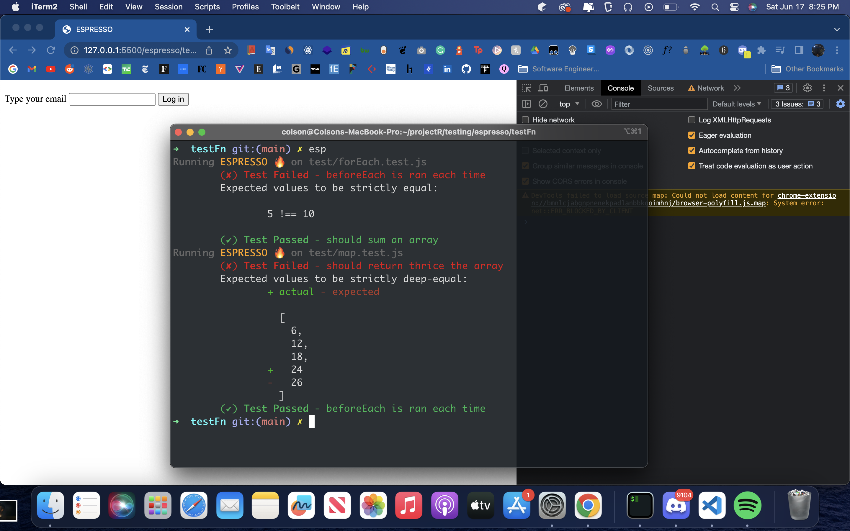Click the React DevTools extension icon

point(308,50)
